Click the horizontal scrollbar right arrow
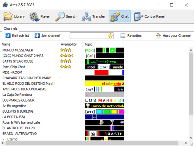This screenshot has height=146, width=194. point(186,143)
